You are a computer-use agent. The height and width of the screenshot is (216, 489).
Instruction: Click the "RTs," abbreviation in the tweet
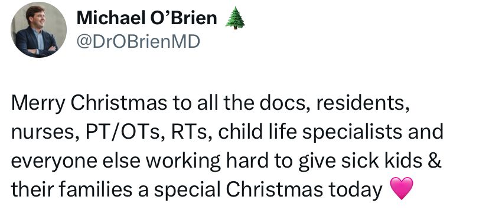click(x=191, y=132)
